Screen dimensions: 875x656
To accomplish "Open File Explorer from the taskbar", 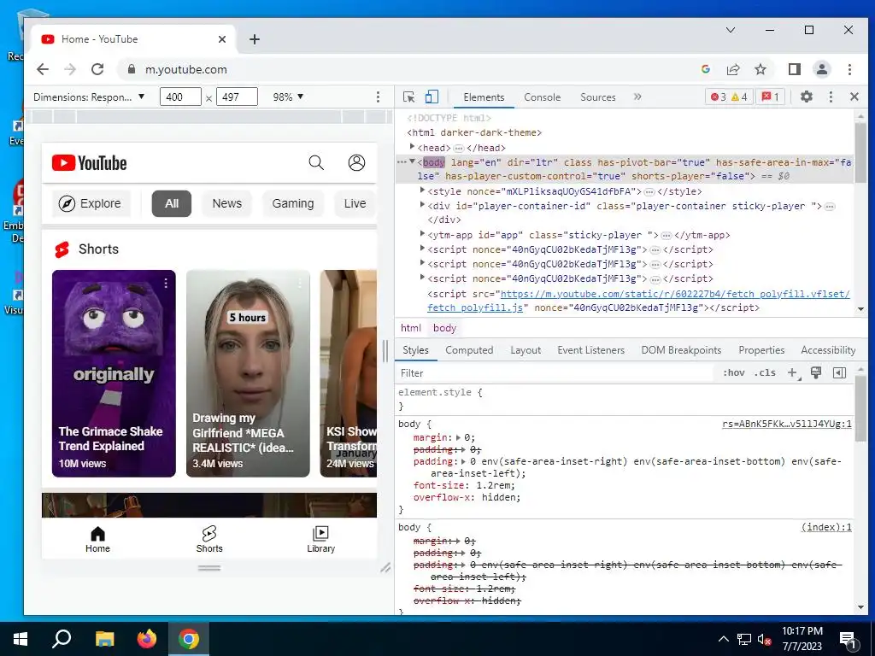I will click(105, 639).
